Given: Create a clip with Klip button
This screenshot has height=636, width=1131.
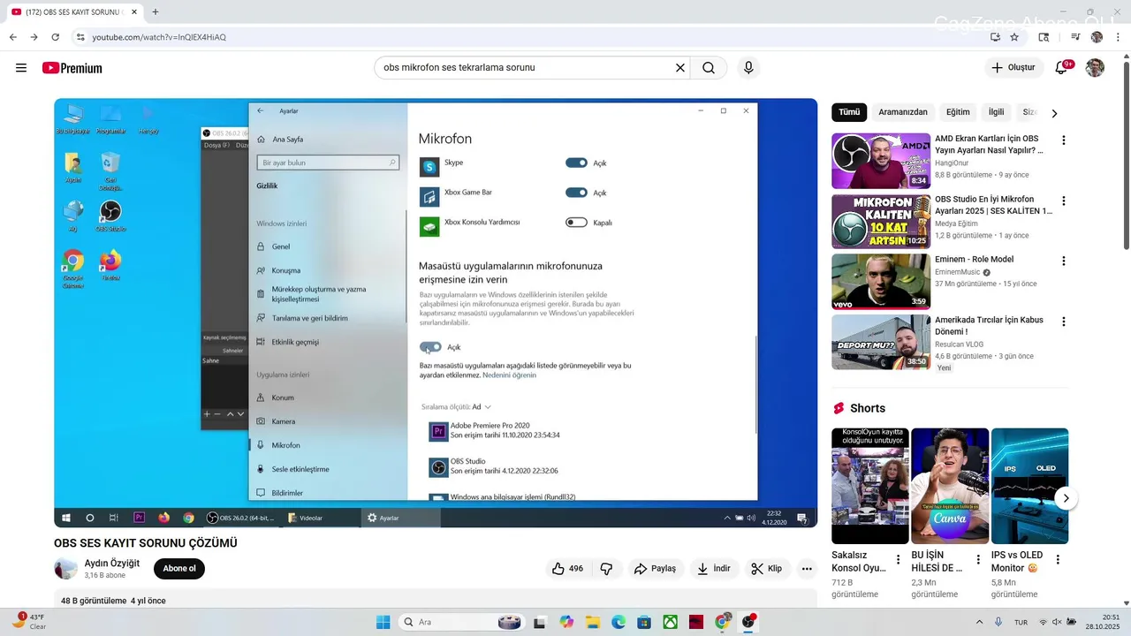Looking at the screenshot, I should tap(767, 569).
